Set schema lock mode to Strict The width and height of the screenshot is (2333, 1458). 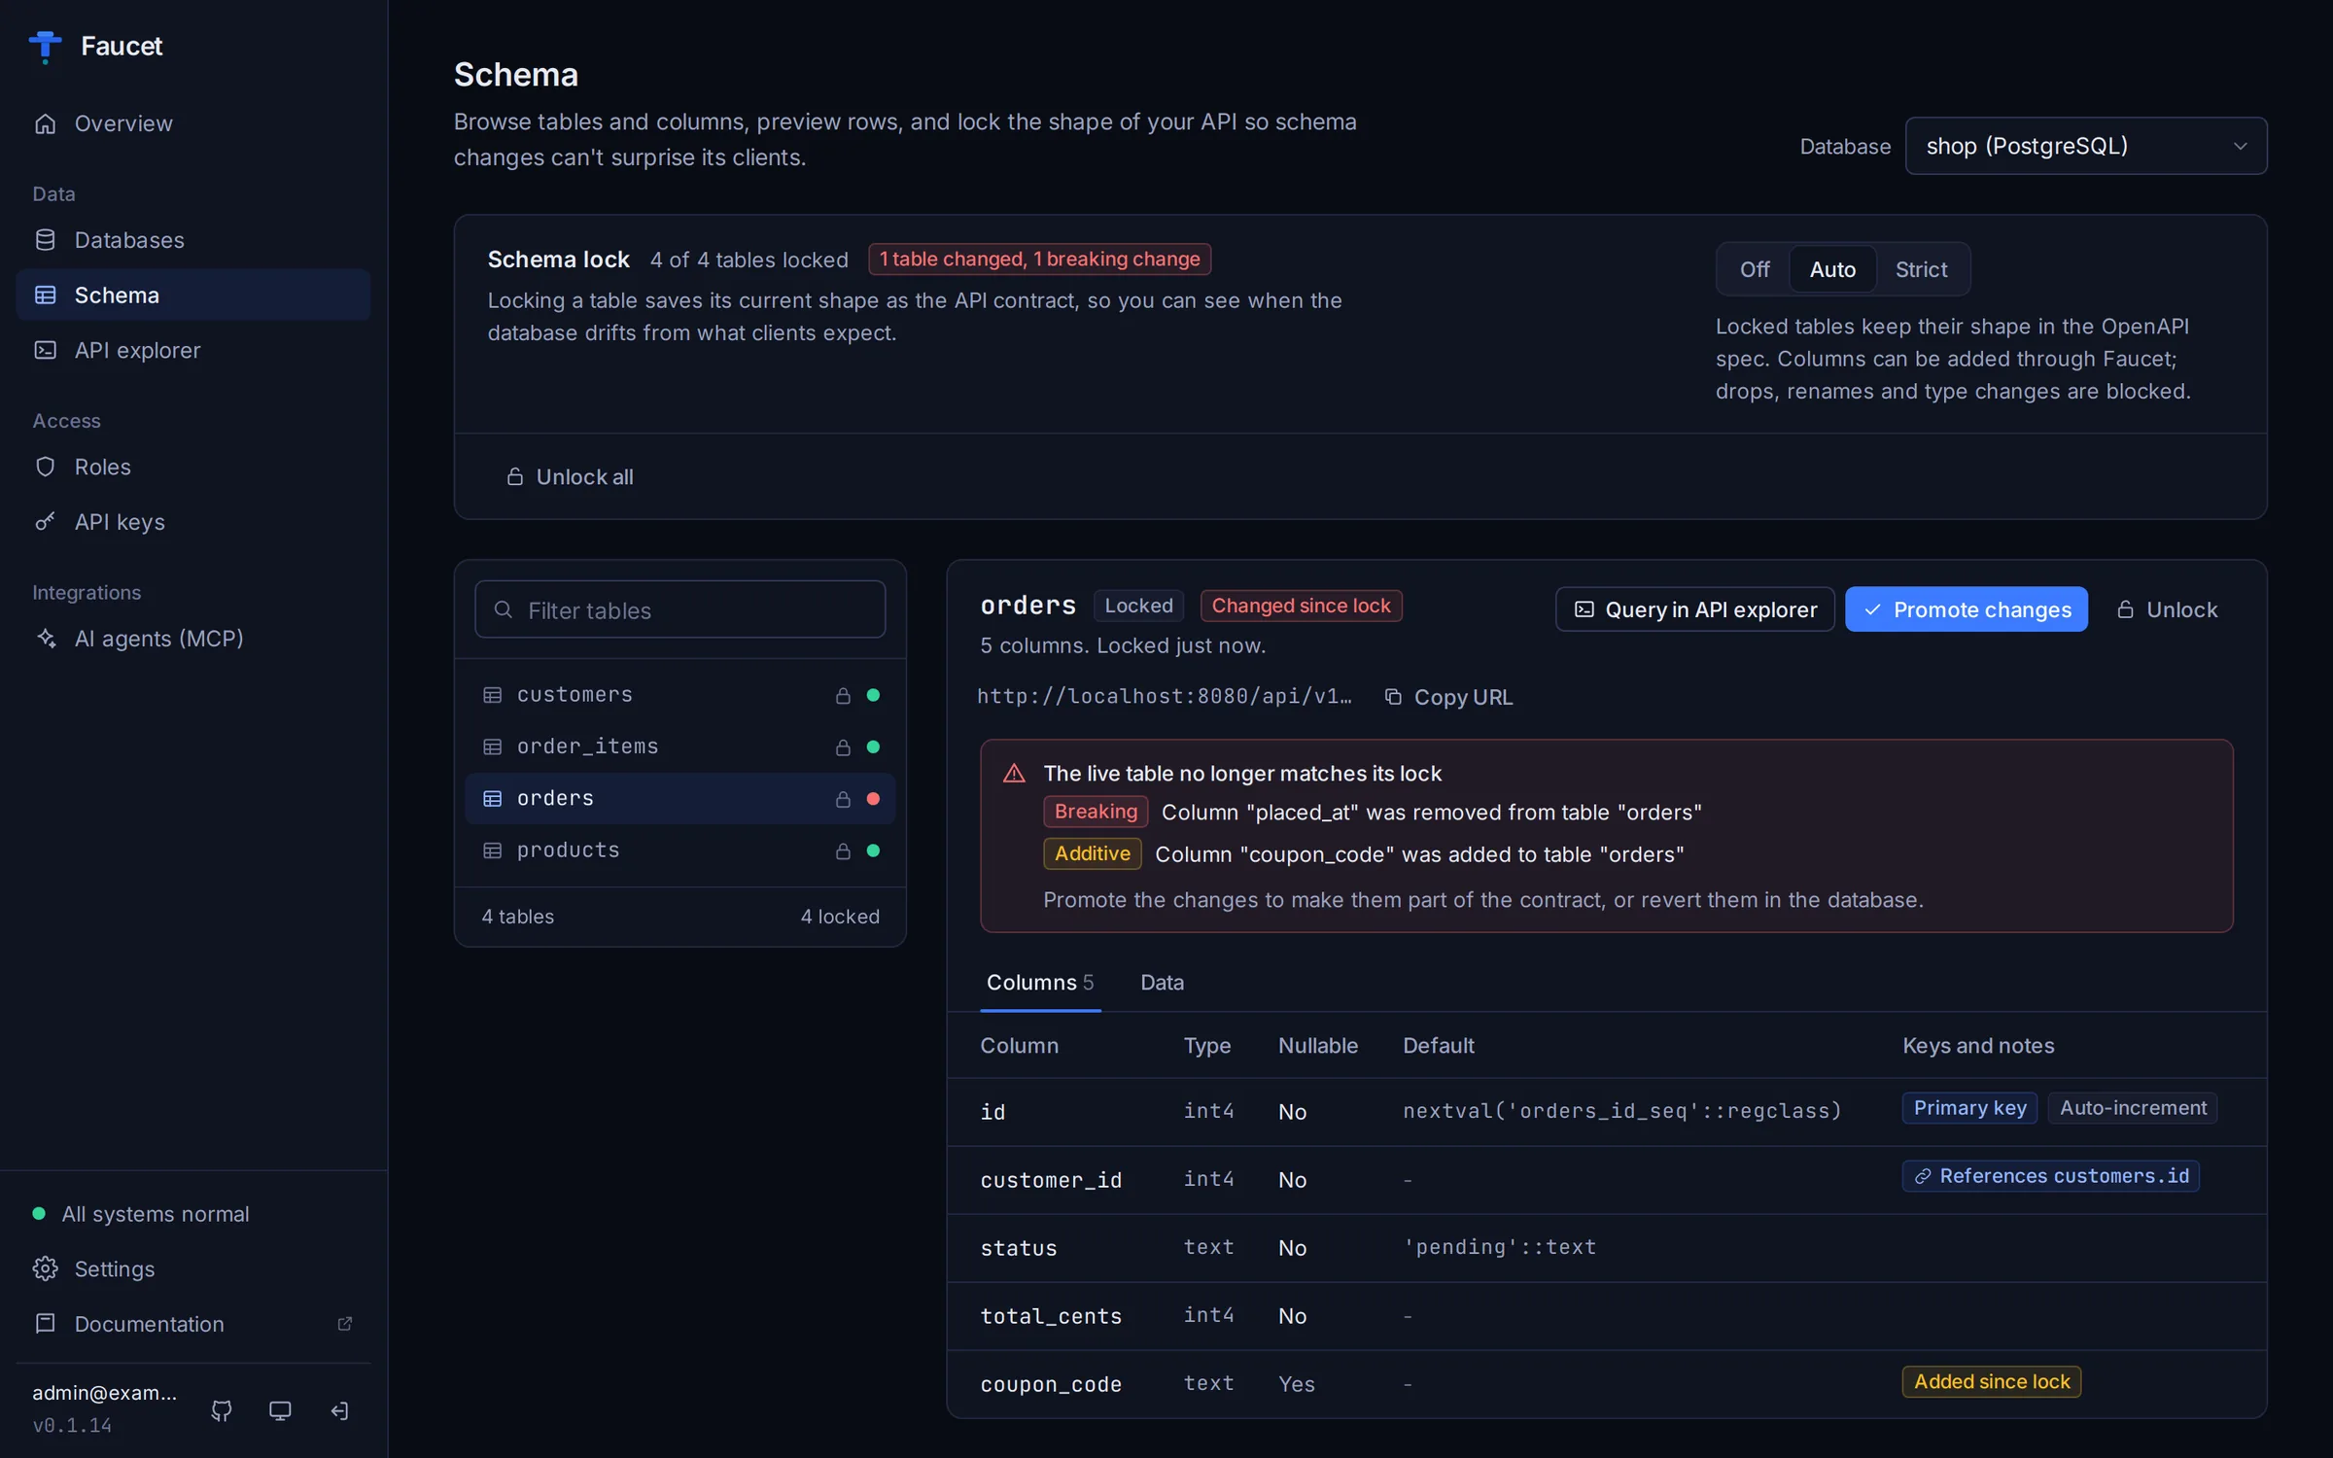pyautogui.click(x=1921, y=269)
